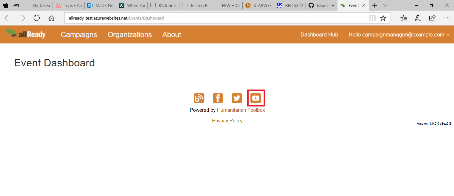Open the browser More ellipsis menu

[x=447, y=18]
